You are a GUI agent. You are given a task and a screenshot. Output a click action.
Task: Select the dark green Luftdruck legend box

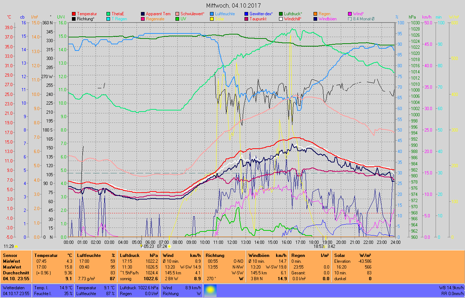coord(281,14)
